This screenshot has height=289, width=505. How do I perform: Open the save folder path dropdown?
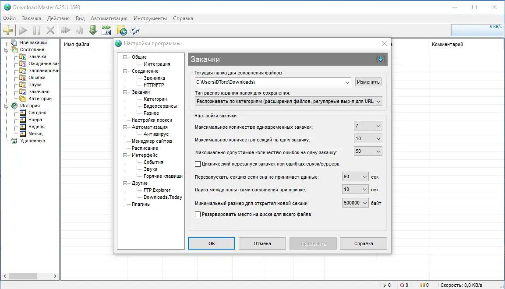[x=347, y=82]
